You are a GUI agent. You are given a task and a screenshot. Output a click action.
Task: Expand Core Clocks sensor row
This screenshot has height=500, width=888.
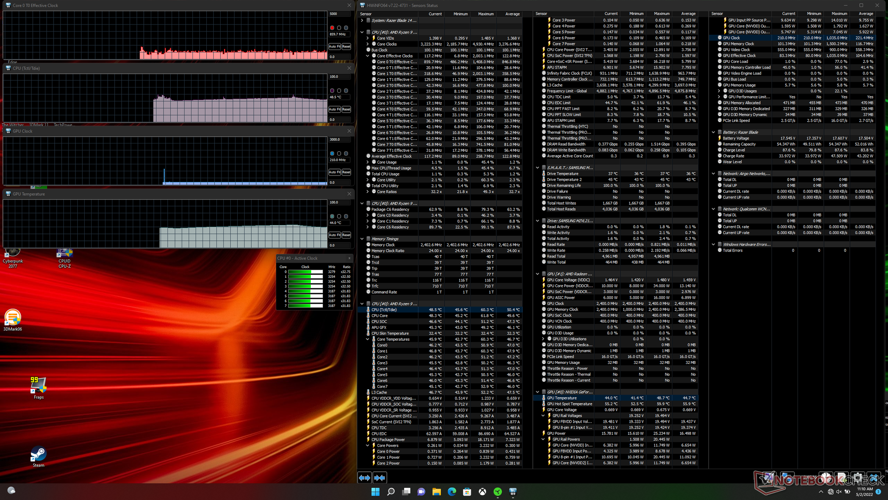(368, 44)
